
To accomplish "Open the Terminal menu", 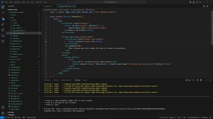I will [39, 2].
